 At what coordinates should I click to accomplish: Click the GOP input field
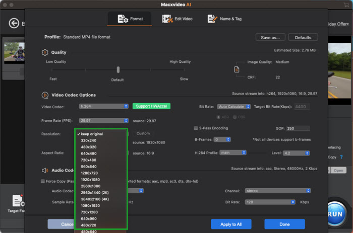coord(298,128)
